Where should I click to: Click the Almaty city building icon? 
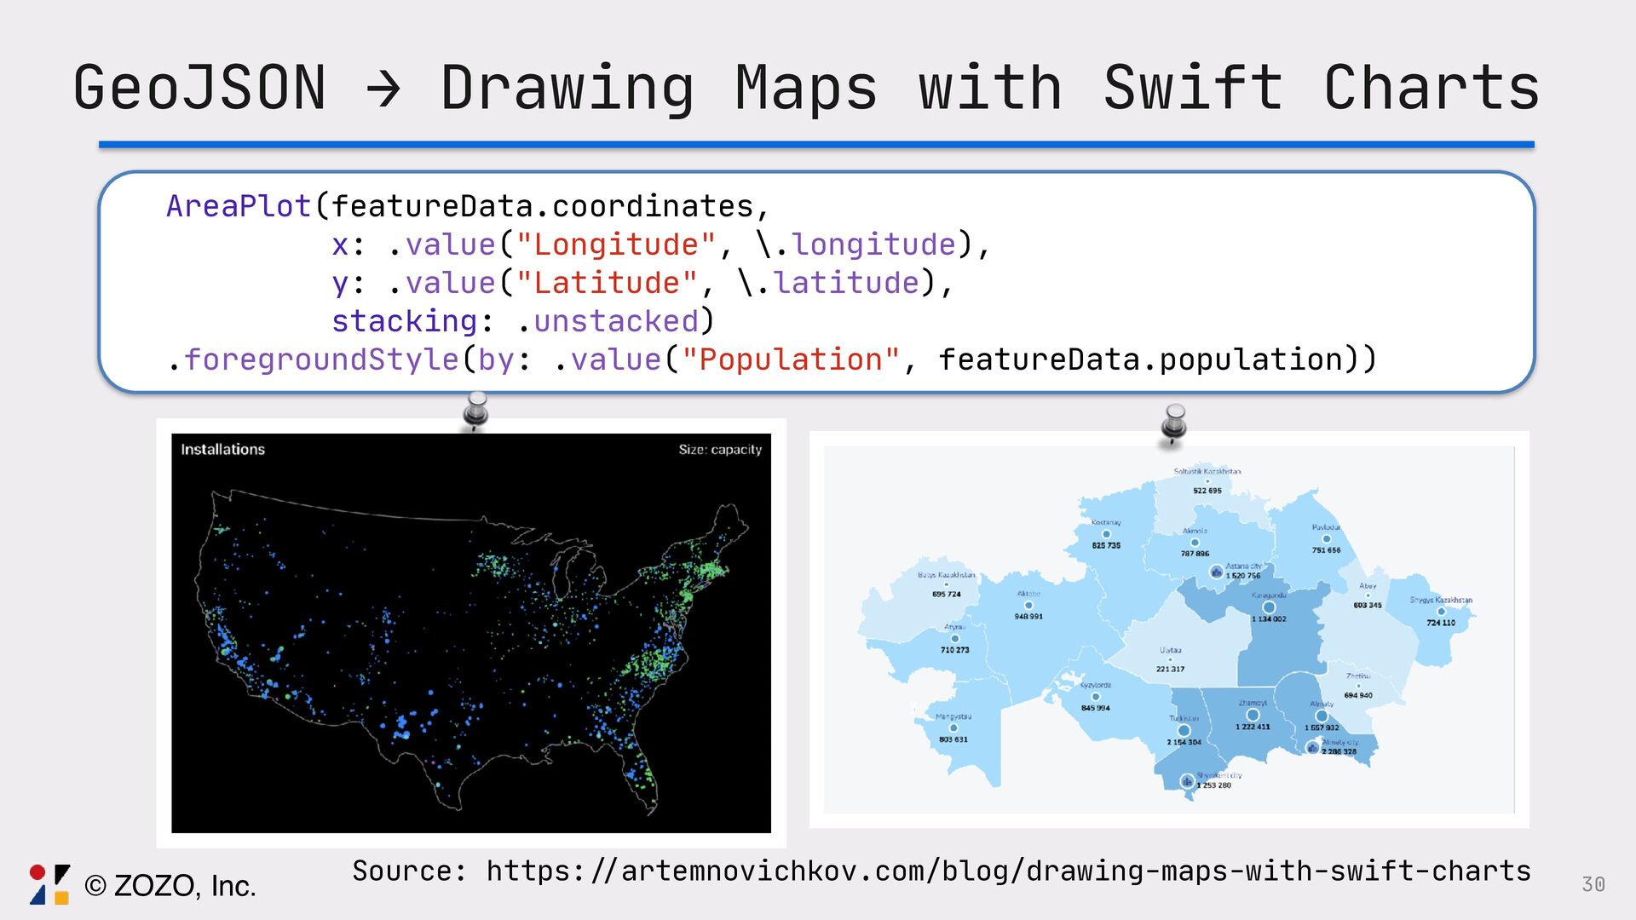click(x=1312, y=748)
